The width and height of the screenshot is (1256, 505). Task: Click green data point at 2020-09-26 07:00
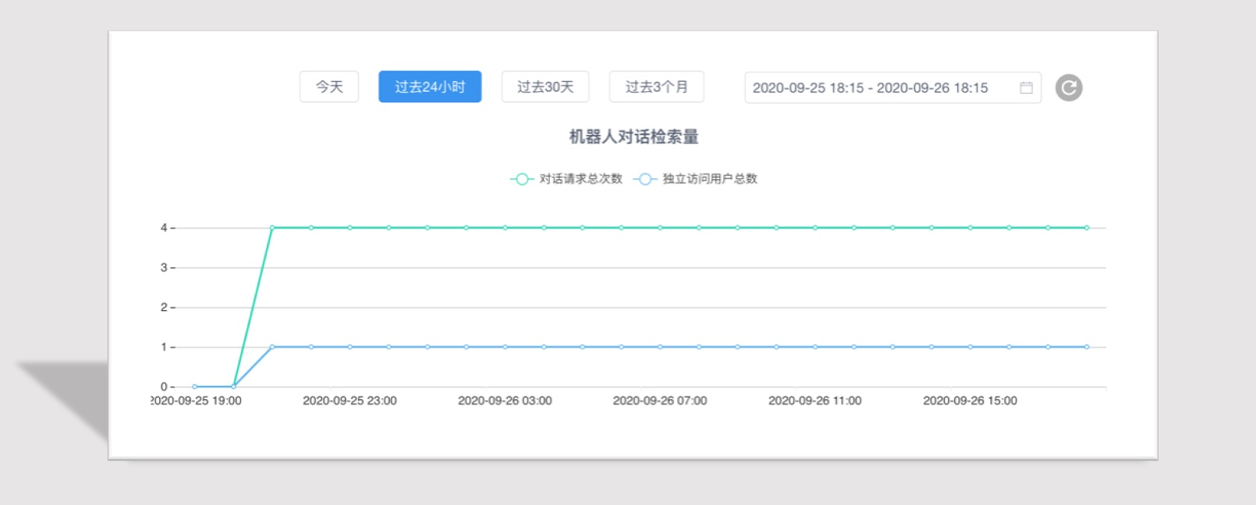coord(660,228)
